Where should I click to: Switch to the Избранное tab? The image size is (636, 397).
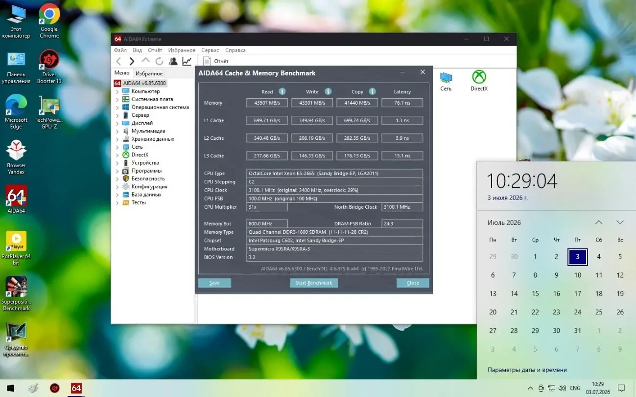[149, 73]
